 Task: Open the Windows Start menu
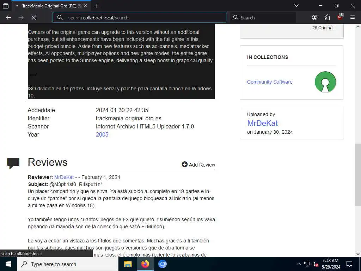point(8,264)
